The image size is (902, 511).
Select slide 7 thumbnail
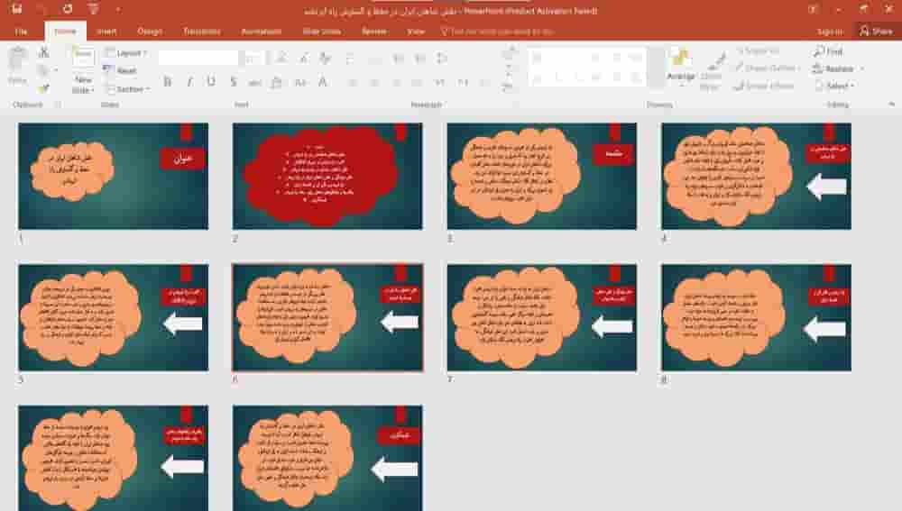[541, 317]
